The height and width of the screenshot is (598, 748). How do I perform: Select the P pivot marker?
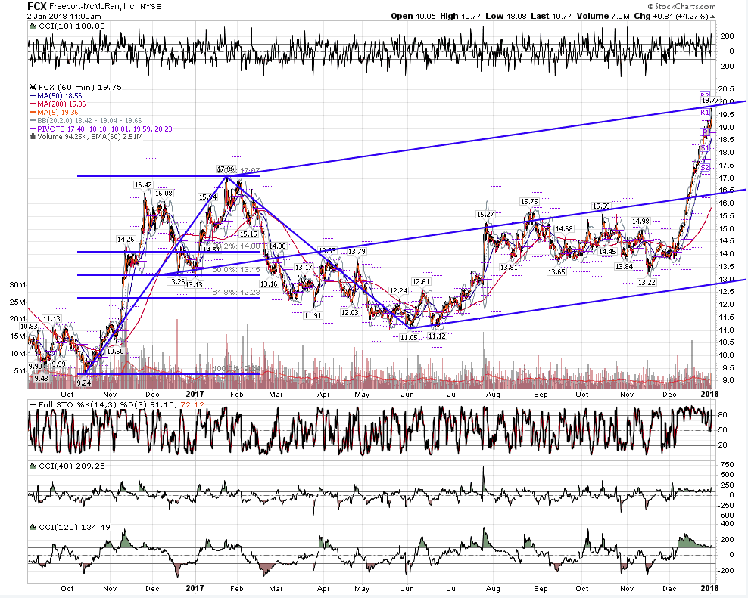[706, 132]
